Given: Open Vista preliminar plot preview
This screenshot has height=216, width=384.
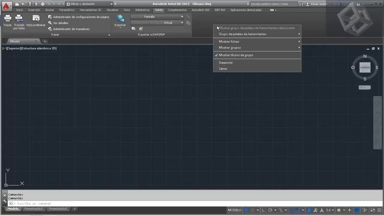Looking at the screenshot, I should (36, 19).
